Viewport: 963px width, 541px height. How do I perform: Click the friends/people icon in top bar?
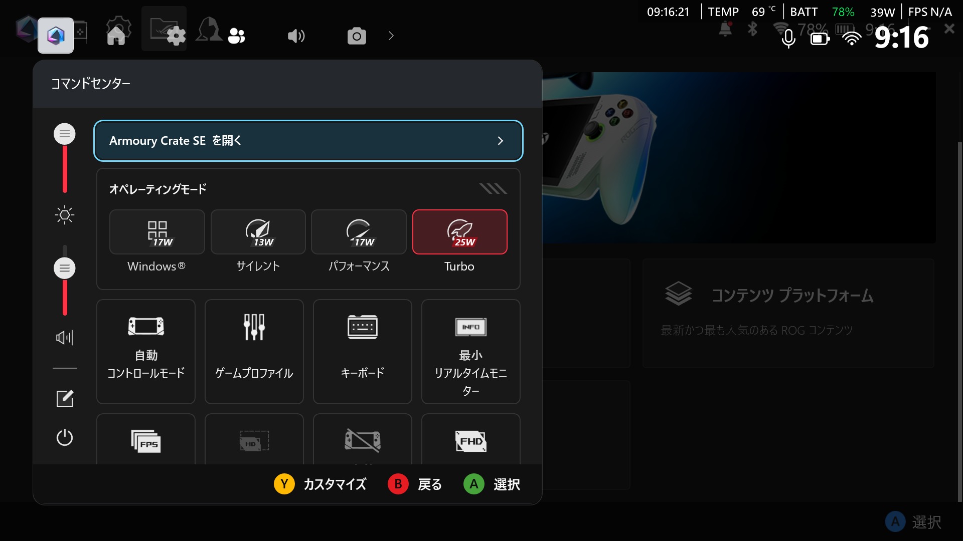(x=236, y=36)
